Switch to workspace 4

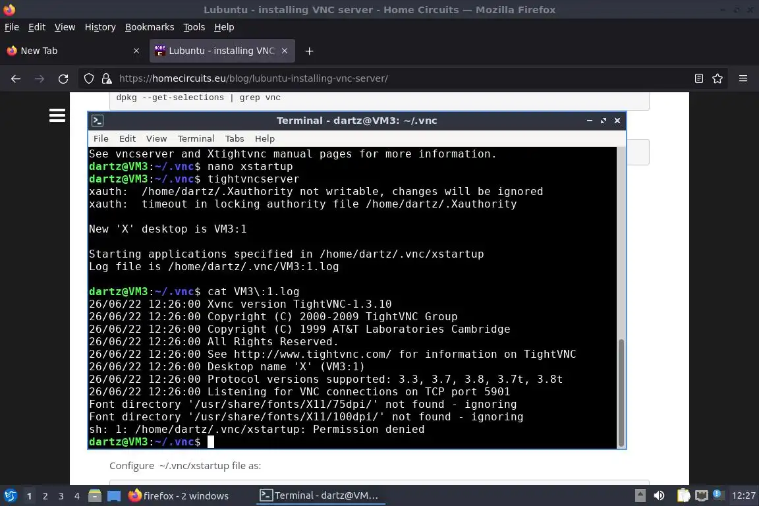click(x=77, y=496)
